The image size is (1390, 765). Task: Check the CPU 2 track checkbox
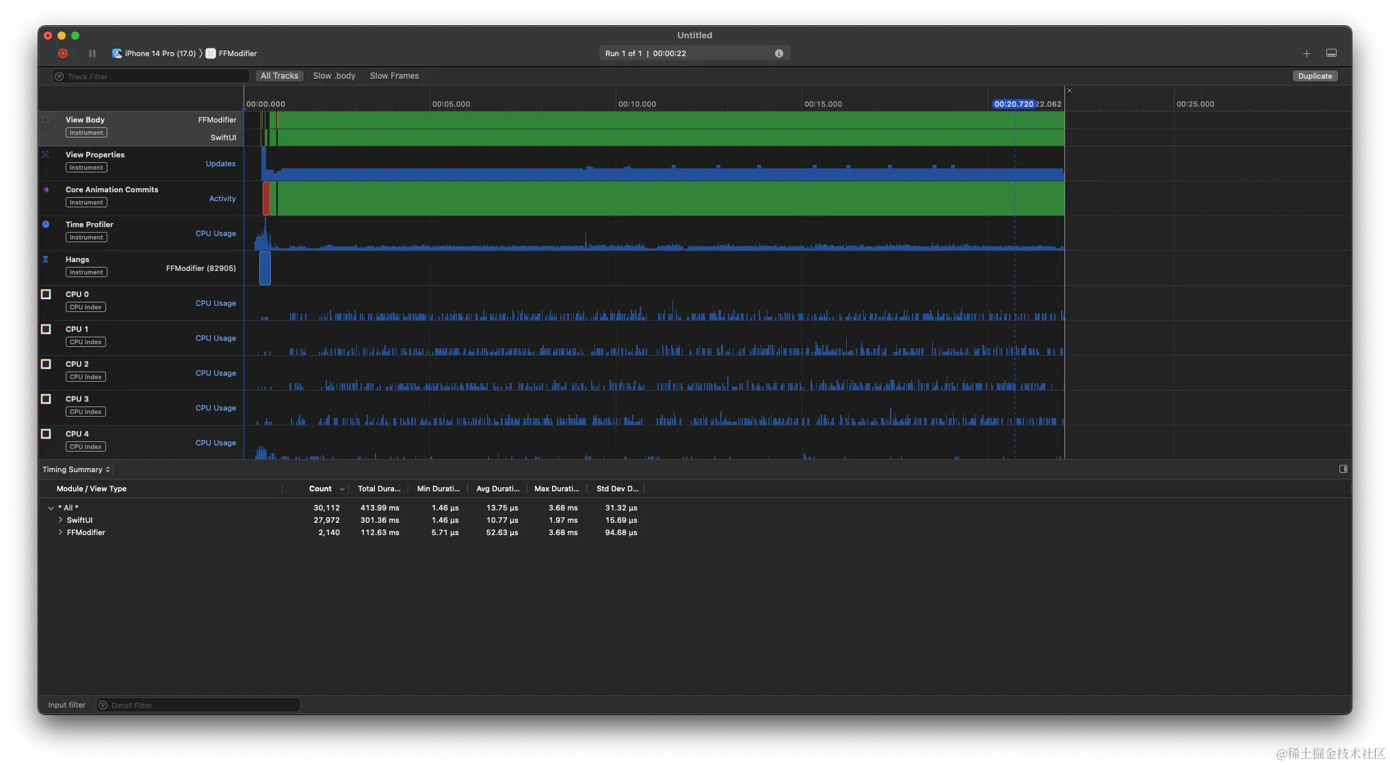click(x=46, y=364)
